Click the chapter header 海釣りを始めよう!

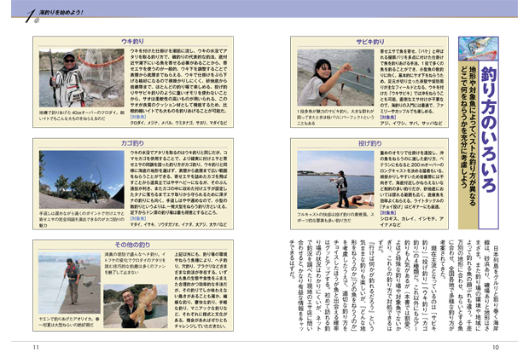[x=61, y=13]
